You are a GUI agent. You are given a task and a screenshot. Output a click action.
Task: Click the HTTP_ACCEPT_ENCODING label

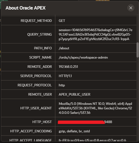pos(31,131)
